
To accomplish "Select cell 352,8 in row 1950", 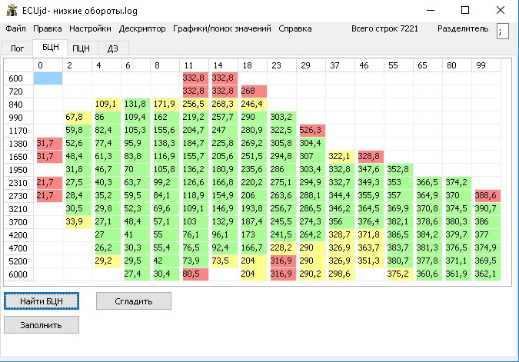I will pos(398,169).
